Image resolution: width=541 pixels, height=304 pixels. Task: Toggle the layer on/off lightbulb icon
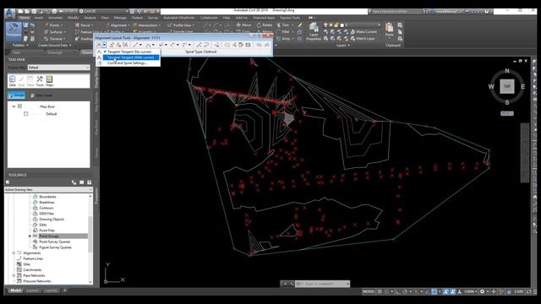click(x=325, y=25)
